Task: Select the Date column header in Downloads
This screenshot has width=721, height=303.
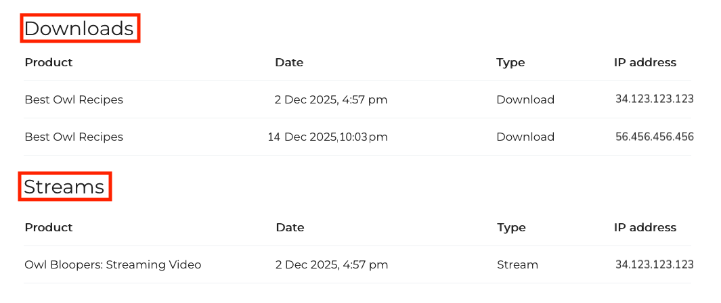Action: 289,62
